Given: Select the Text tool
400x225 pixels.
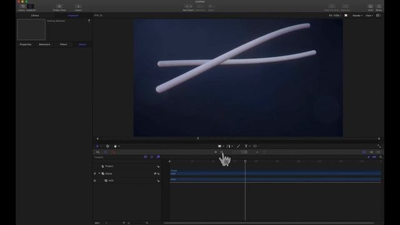Looking at the screenshot, I should pos(246,146).
